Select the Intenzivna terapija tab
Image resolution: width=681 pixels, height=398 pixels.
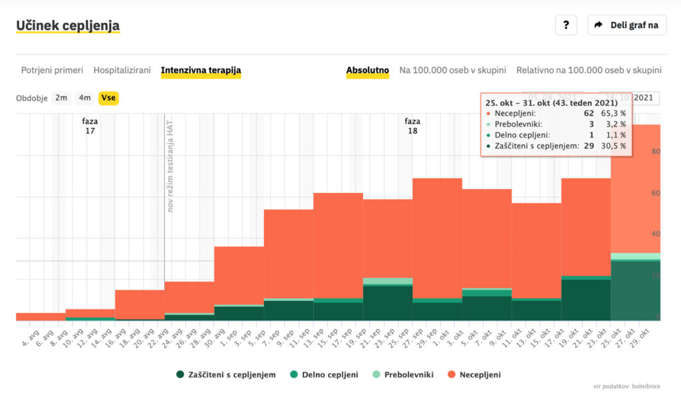(x=201, y=70)
